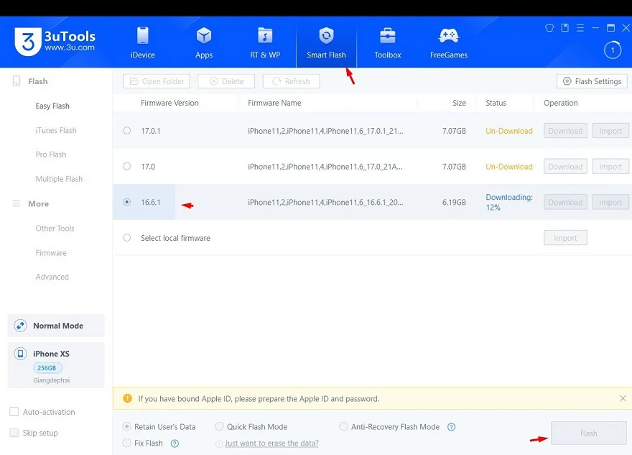Click help icon next to Fix Flash
Image resolution: width=632 pixels, height=455 pixels.
(175, 443)
